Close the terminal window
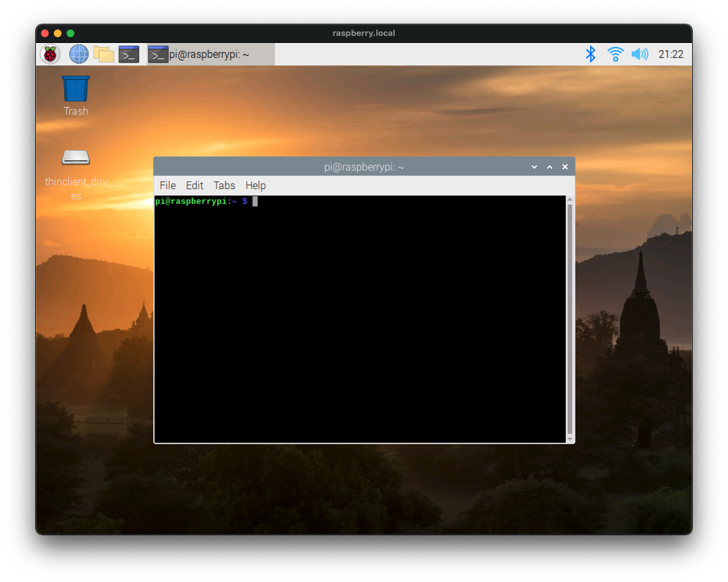728x582 pixels. point(565,167)
